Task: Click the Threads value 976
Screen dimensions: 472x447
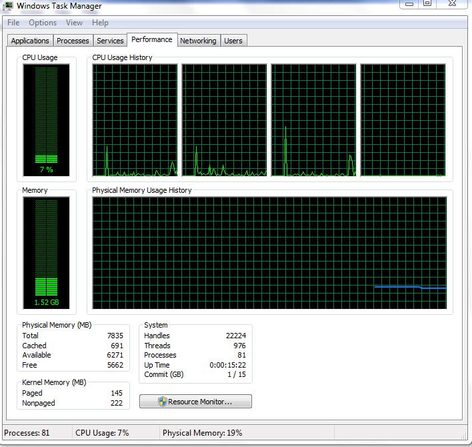Action: (239, 346)
